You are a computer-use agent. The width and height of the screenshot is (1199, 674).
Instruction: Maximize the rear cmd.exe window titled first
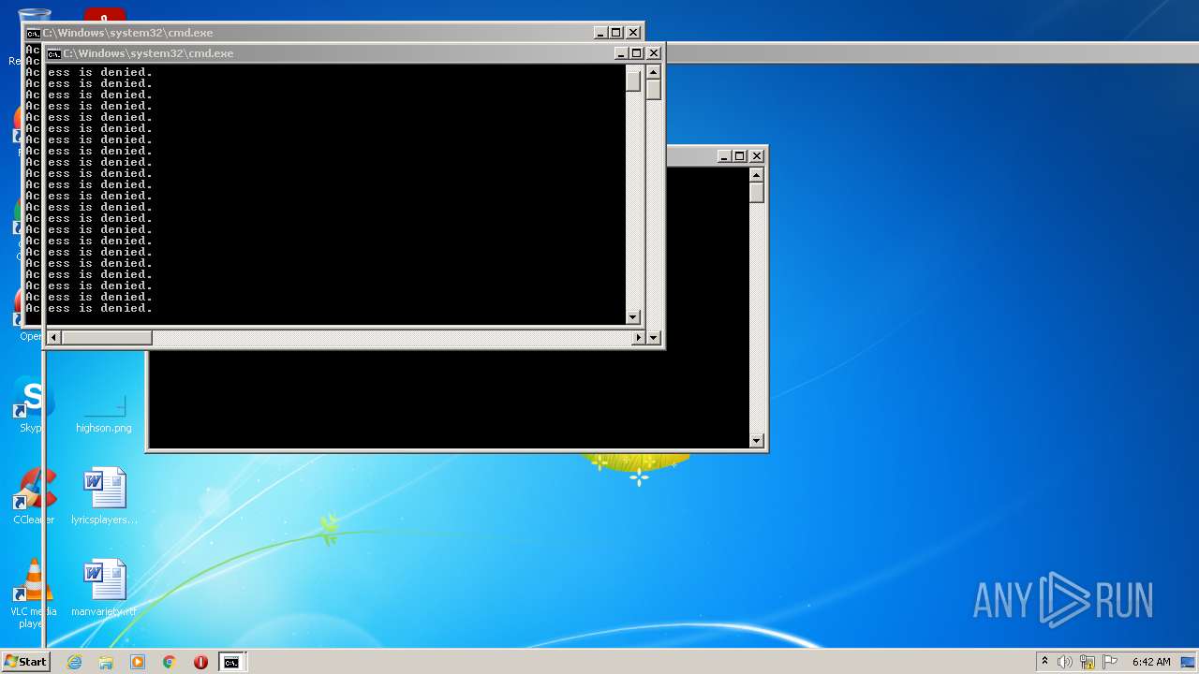616,33
